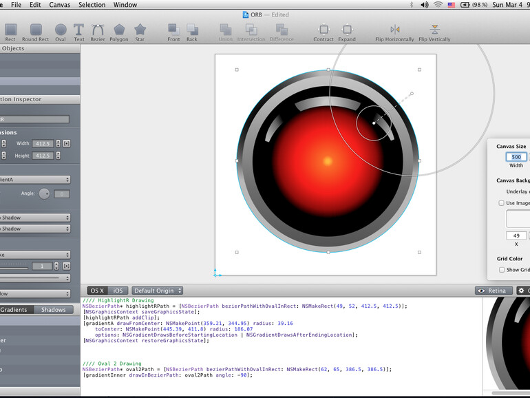Toggle the Retina preview button
Screen dimensions: 530x398
494,291
